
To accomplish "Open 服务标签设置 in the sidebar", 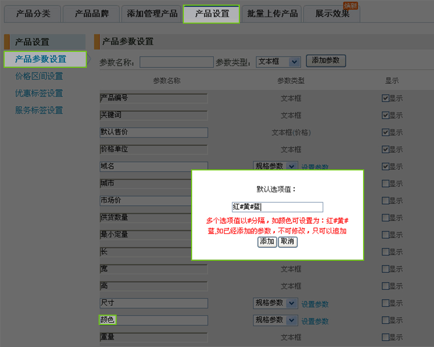I will (x=39, y=110).
